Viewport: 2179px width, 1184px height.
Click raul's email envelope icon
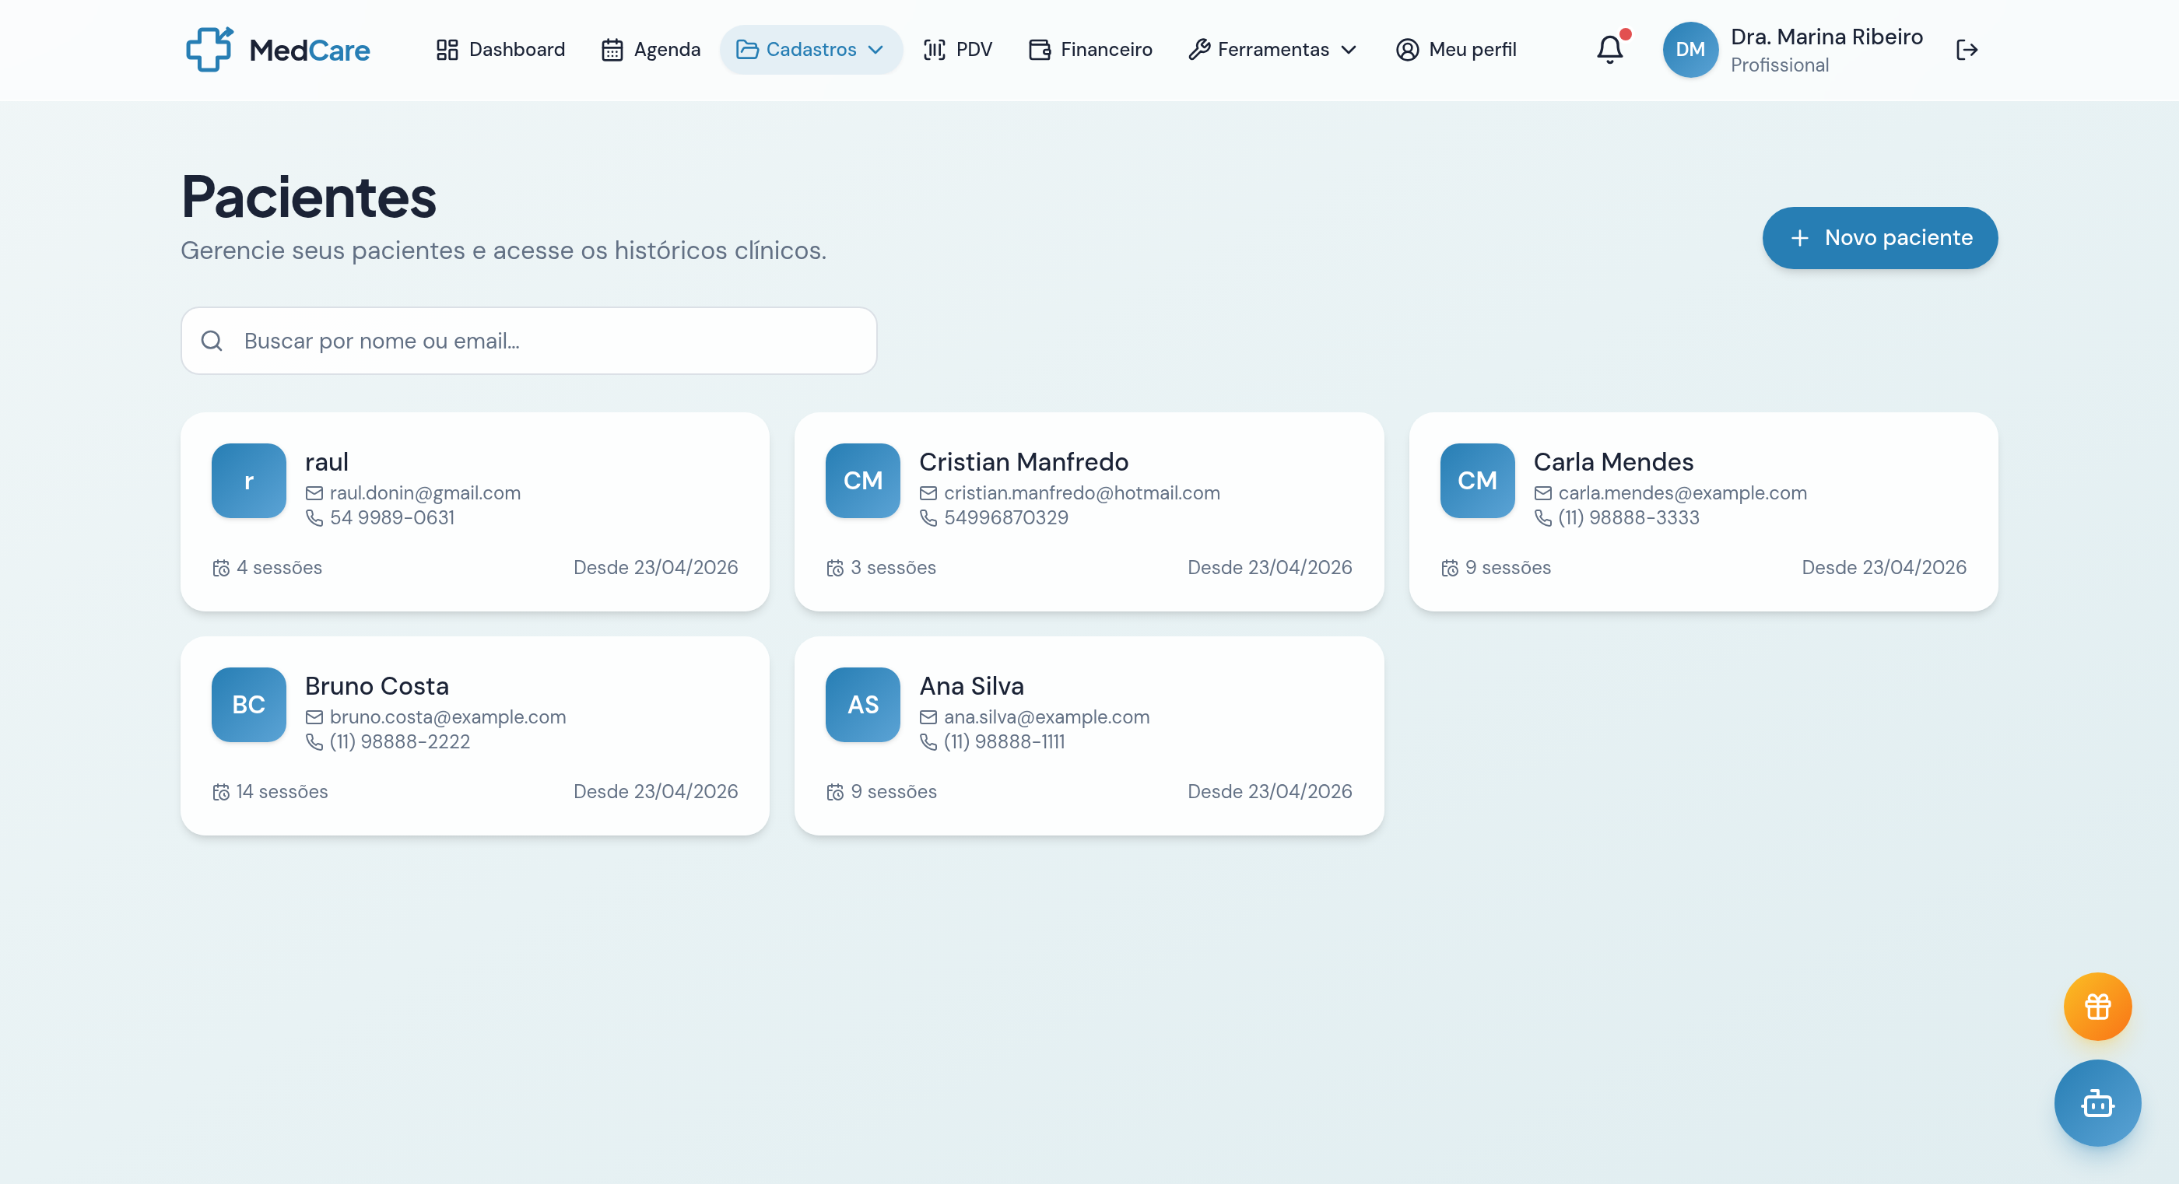click(x=314, y=493)
